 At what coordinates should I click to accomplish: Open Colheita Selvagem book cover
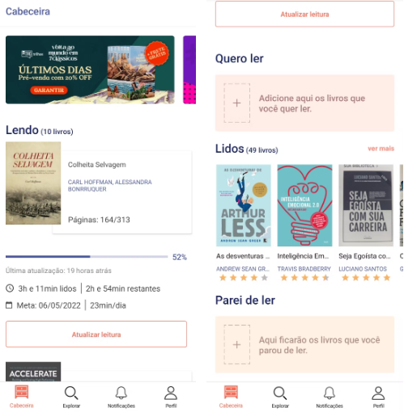coord(33,183)
